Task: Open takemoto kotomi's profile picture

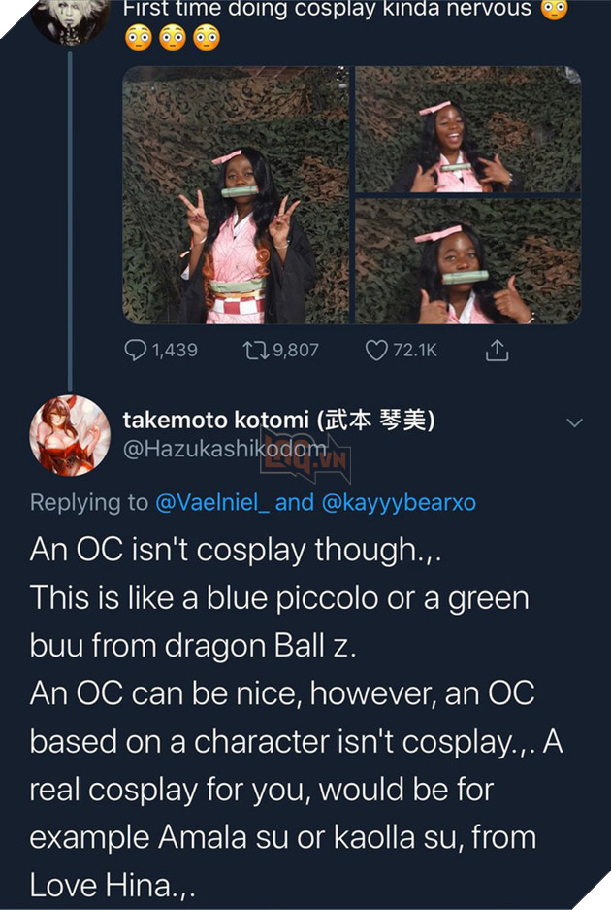Action: tap(70, 434)
